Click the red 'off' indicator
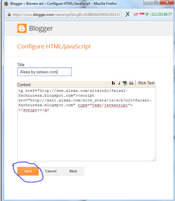175x201 pixels. click(x=136, y=14)
